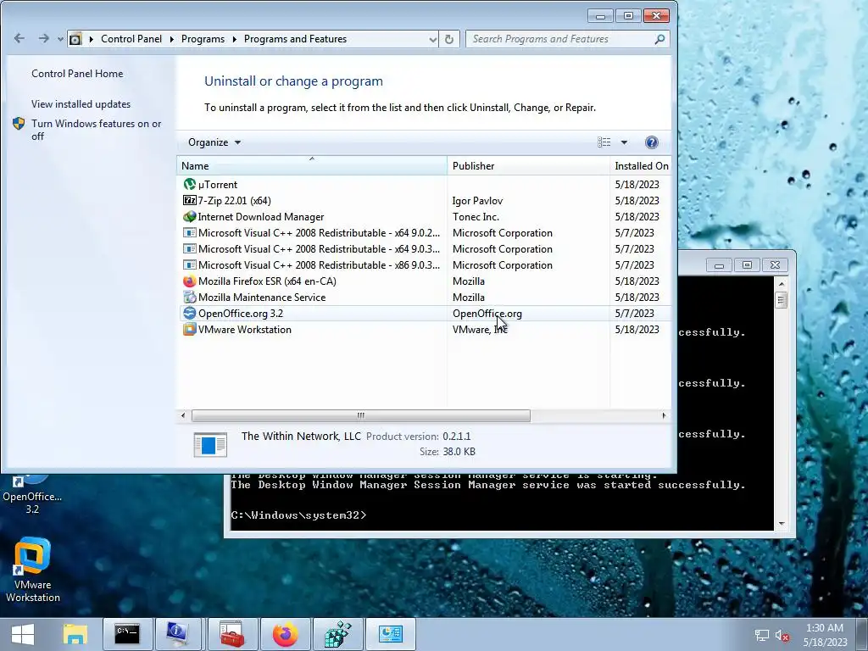868x651 pixels.
Task: Click the Mozilla Maintenance Service icon
Action: (189, 298)
